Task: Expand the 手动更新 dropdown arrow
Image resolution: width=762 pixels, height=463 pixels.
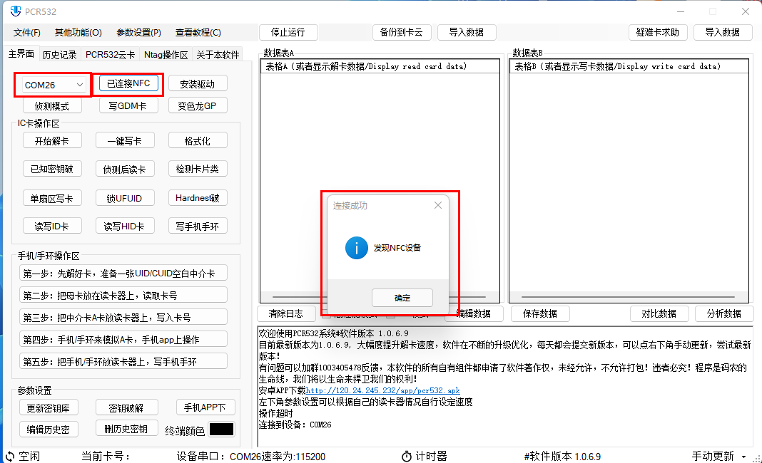Action: [744, 457]
